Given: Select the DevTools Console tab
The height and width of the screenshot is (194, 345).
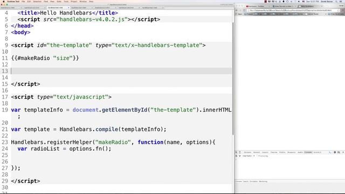Looking at the screenshot, I should click(308, 152).
